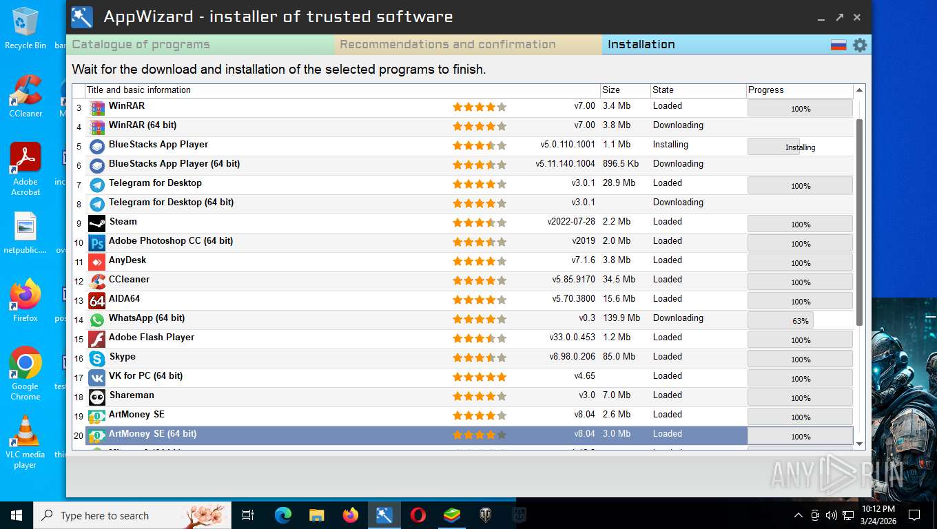
Task: Click the Shareman row icon
Action: (97, 397)
